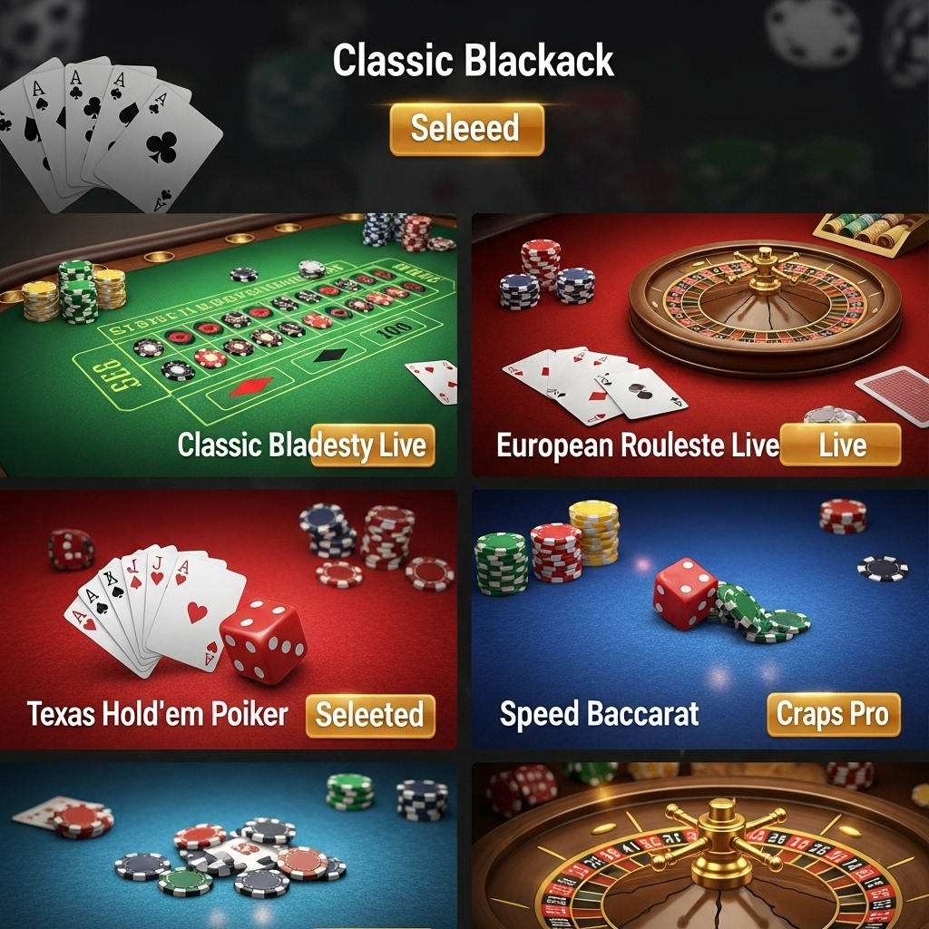Open the Speed Baccarat game tile
The image size is (929, 929).
tap(700, 619)
